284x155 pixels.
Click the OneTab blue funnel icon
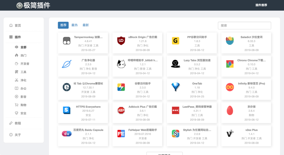[175, 87]
